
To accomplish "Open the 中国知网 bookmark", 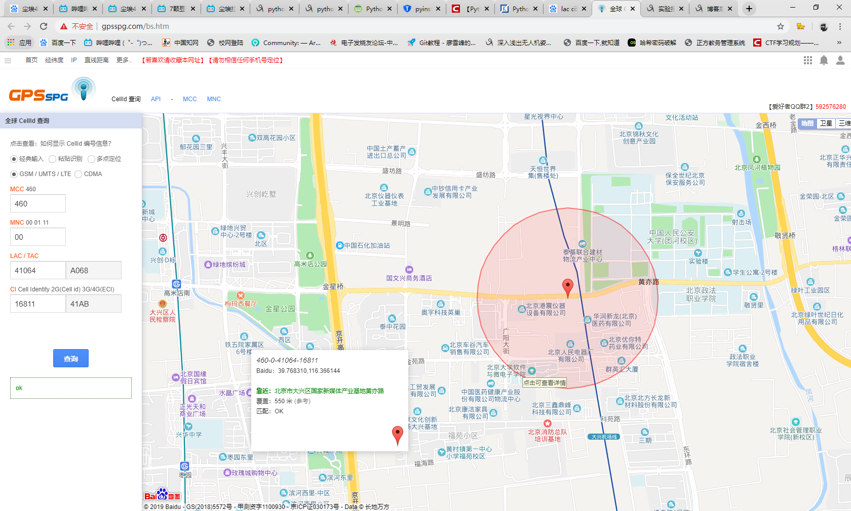I will click(x=180, y=42).
